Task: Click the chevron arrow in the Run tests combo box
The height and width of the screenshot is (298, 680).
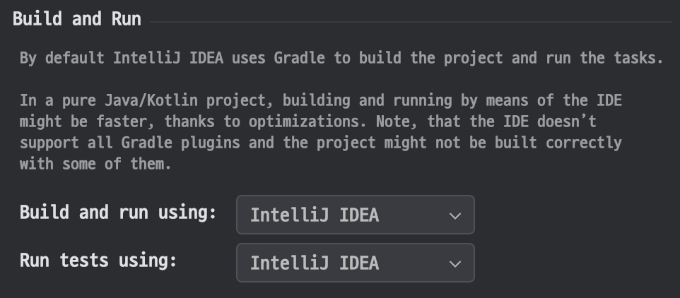Action: [x=455, y=263]
